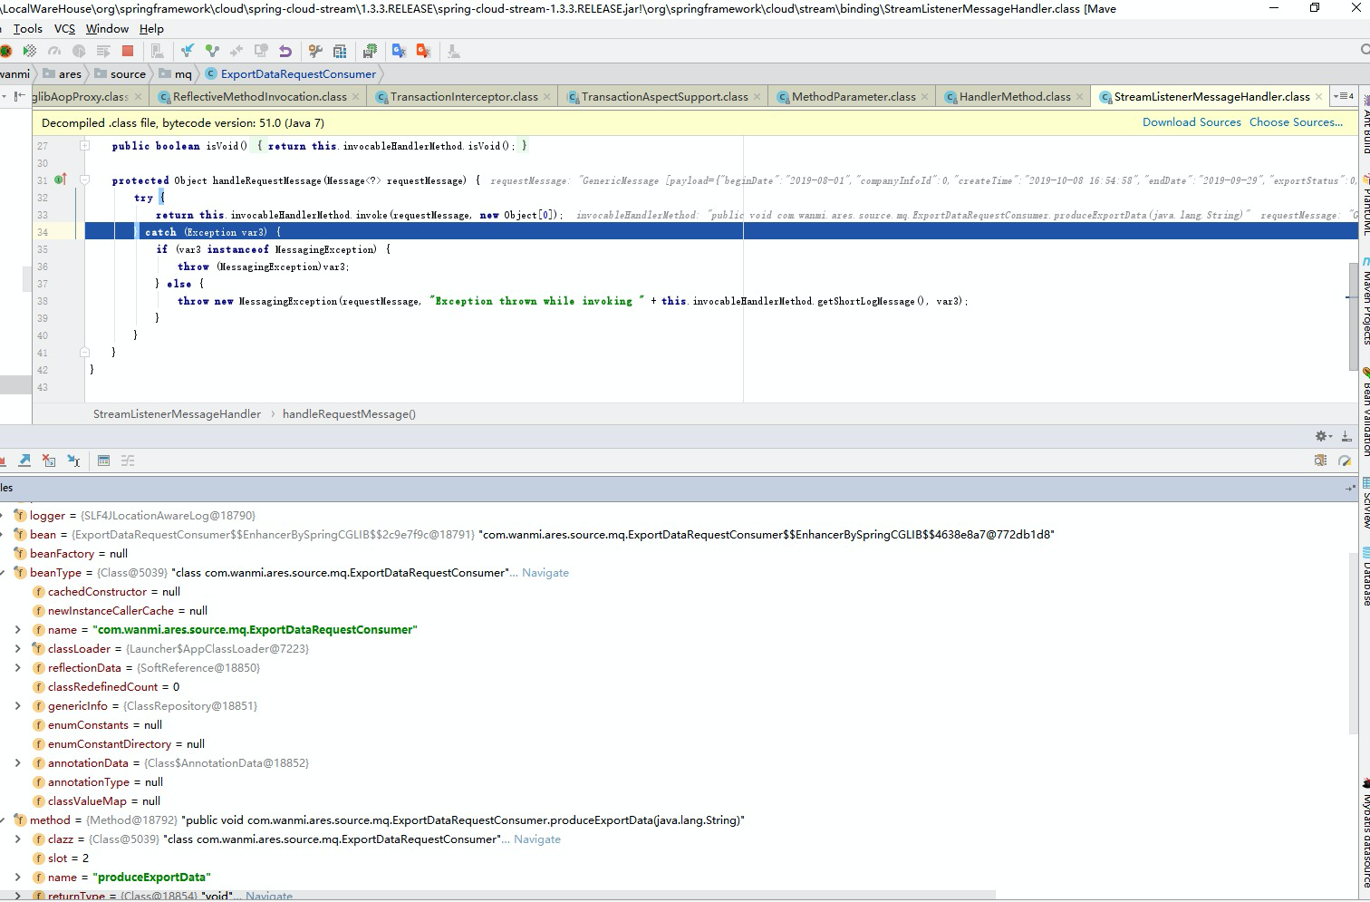Switch to HandlerMethod.class tab
1370x902 pixels.
[x=1015, y=96]
